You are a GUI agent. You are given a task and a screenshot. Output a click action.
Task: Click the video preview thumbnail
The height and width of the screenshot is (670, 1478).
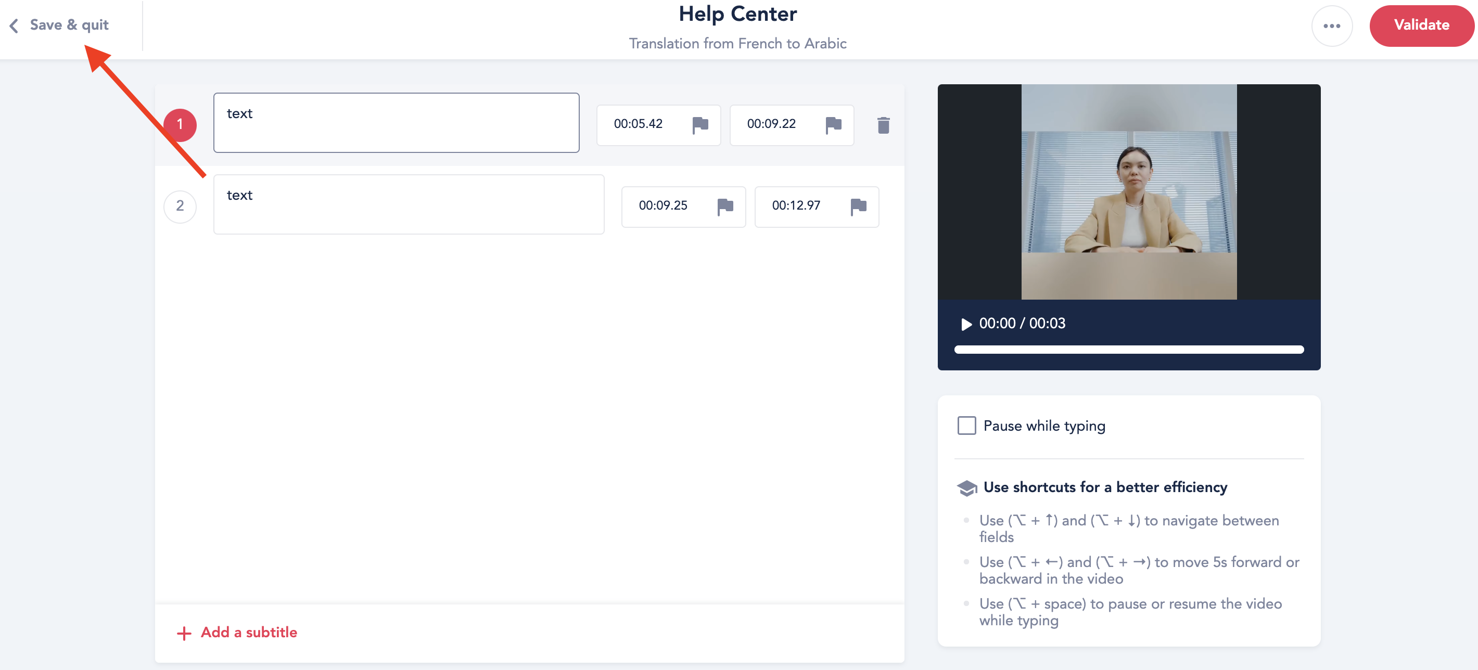[1129, 191]
